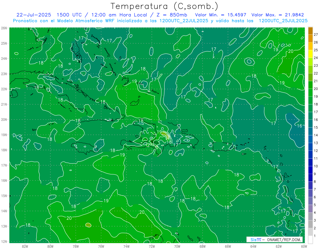Image resolution: width=323 pixels, height=250 pixels.
Task: Click the 13N latitude axis label
Action: click(4, 226)
